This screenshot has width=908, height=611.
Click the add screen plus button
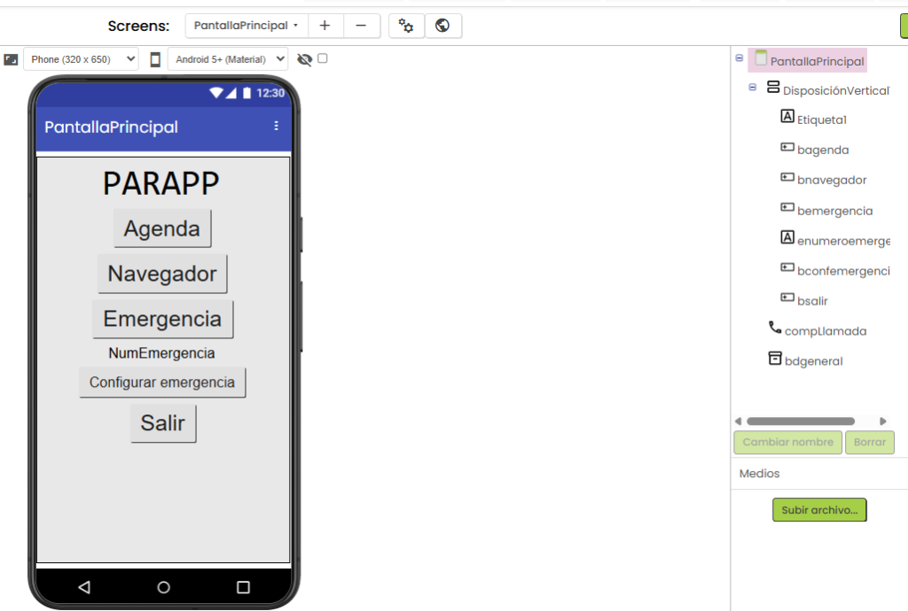[x=325, y=26]
